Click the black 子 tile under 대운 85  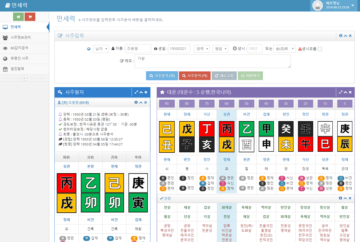click(x=187, y=144)
